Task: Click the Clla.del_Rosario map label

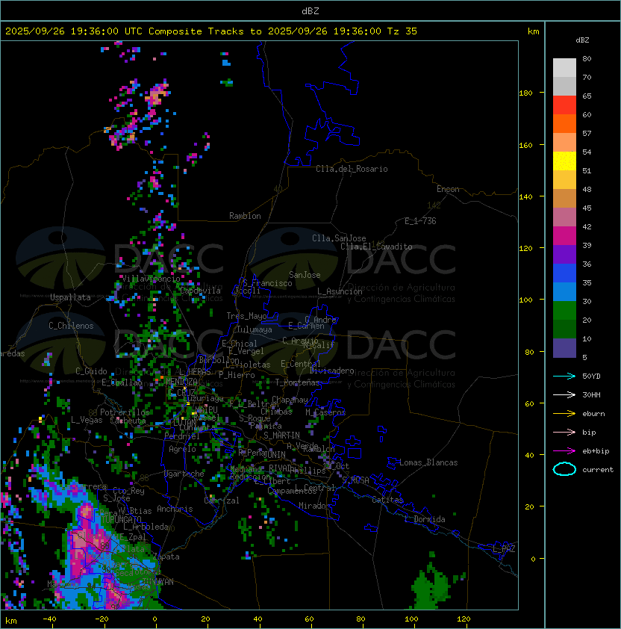Action: [x=352, y=169]
